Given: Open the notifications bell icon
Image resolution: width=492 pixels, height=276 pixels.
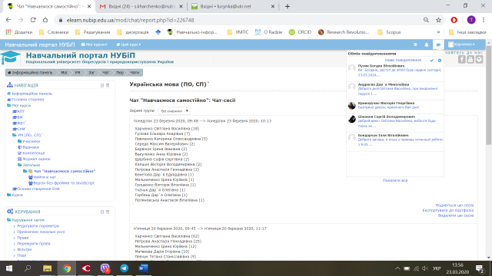Looking at the screenshot, I should point(427,44).
